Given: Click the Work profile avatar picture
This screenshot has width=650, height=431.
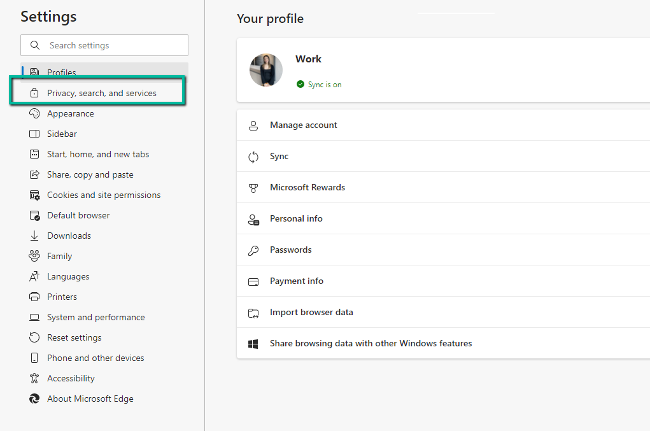Looking at the screenshot, I should pos(266,69).
